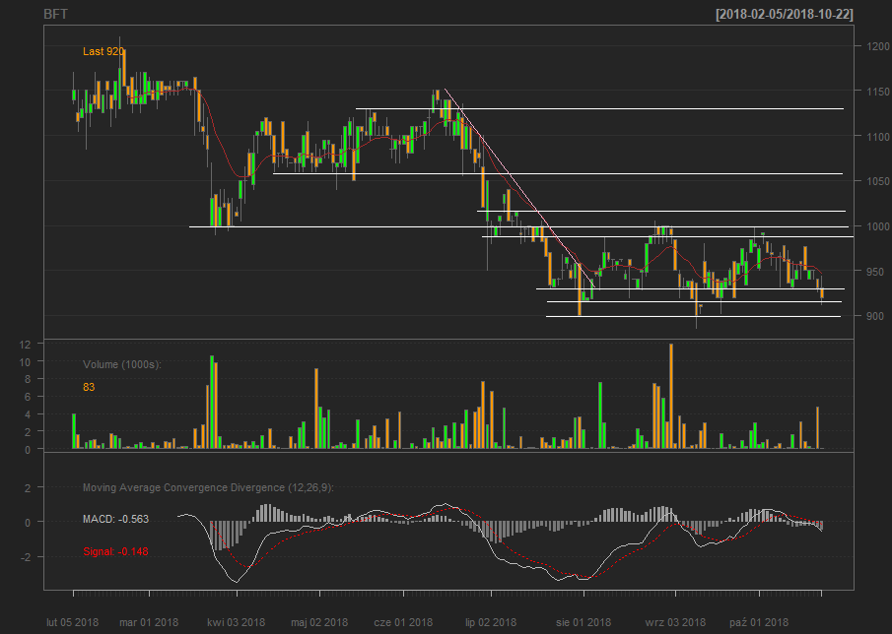Click the lowest white support line near 900

(x=694, y=316)
